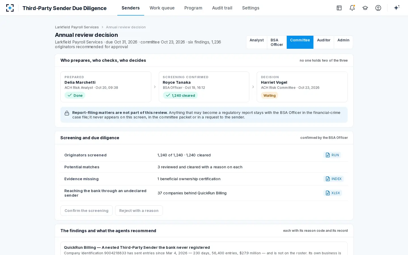This screenshot has width=408, height=255.
Task: Go to the Senders tab
Action: pos(131,8)
